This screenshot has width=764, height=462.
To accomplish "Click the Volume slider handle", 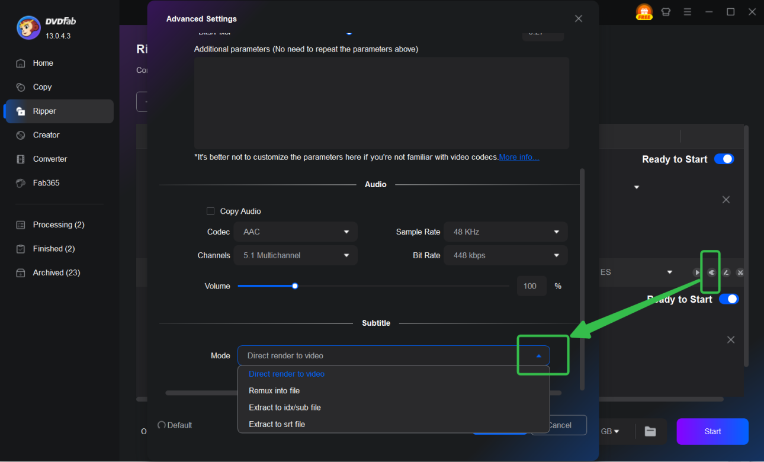I will pos(295,286).
